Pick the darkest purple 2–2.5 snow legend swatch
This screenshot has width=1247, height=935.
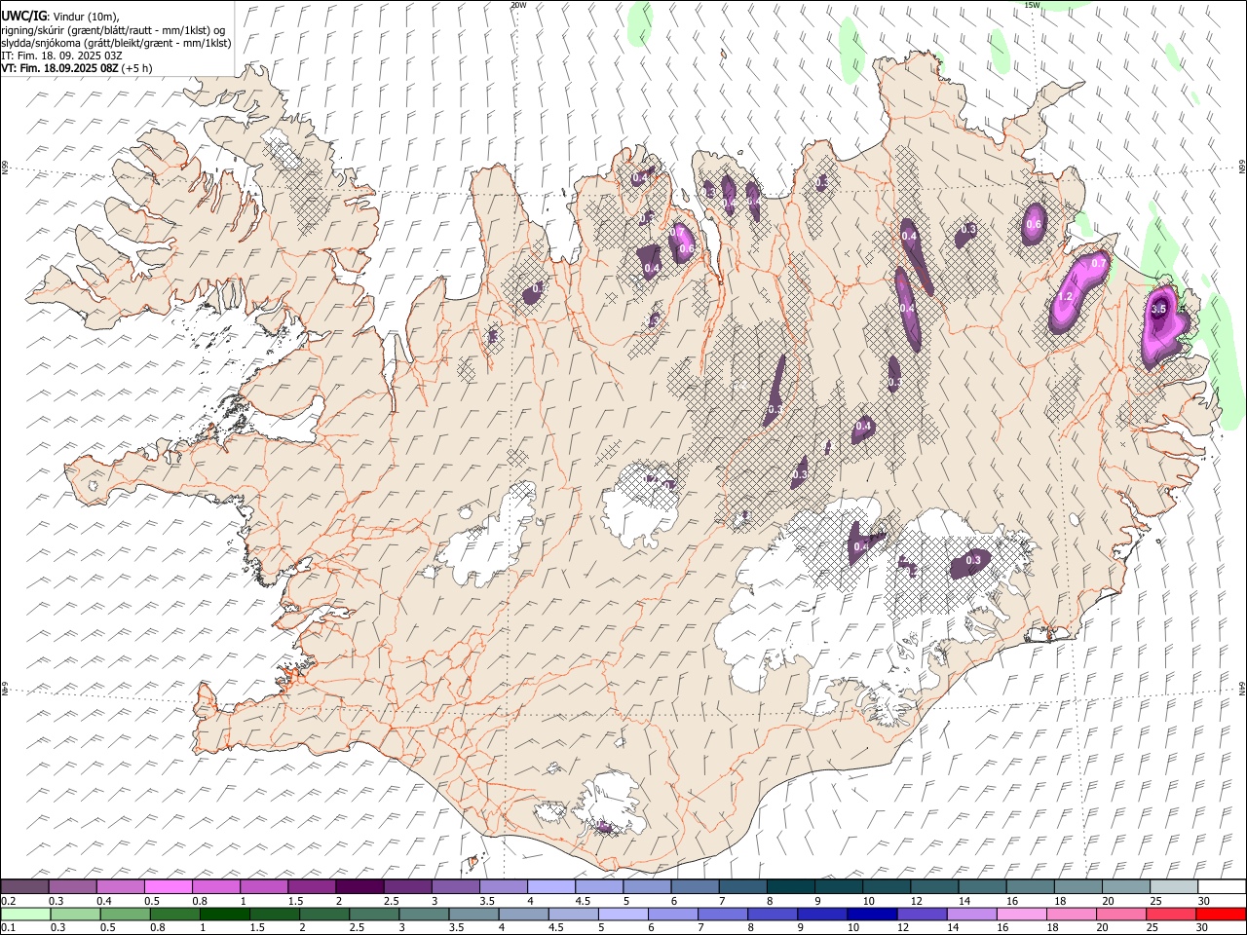359,886
